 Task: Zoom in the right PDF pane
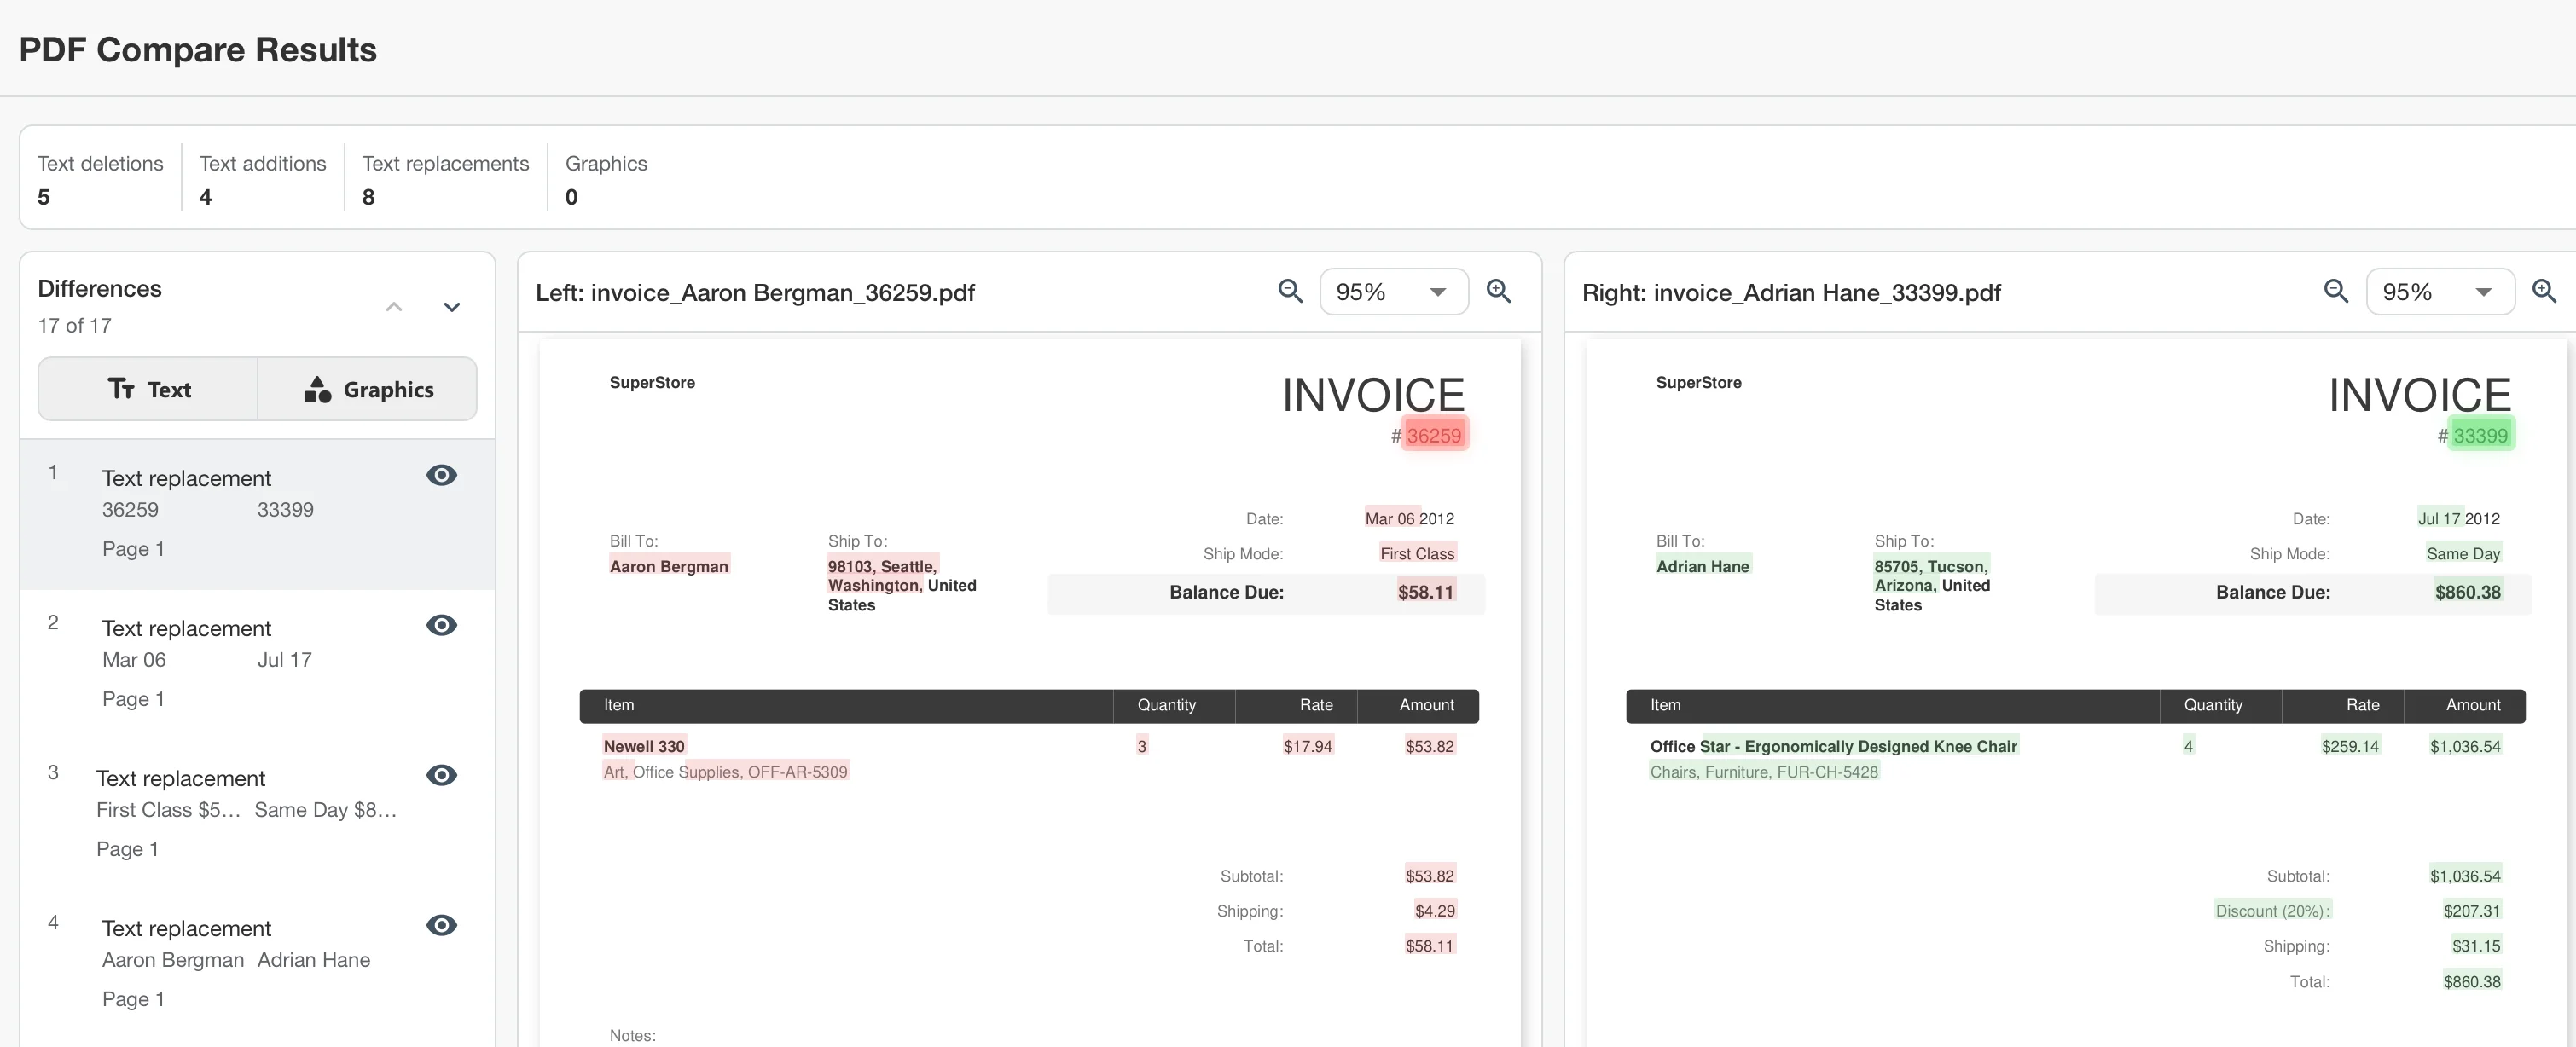point(2544,291)
